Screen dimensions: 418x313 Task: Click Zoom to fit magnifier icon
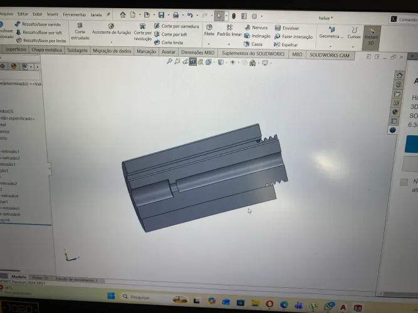point(169,61)
